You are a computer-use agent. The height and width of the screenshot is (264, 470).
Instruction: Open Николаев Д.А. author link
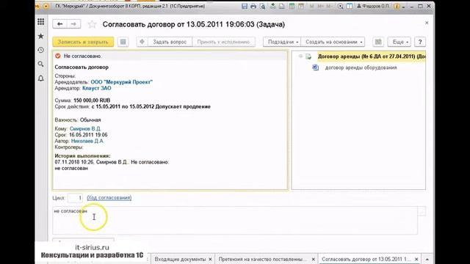pyautogui.click(x=87, y=141)
